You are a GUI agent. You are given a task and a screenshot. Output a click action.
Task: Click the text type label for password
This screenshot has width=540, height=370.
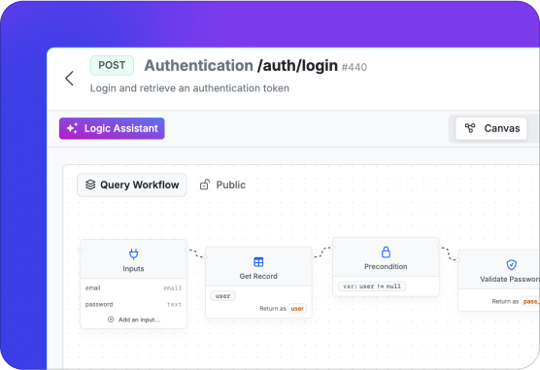tap(174, 305)
